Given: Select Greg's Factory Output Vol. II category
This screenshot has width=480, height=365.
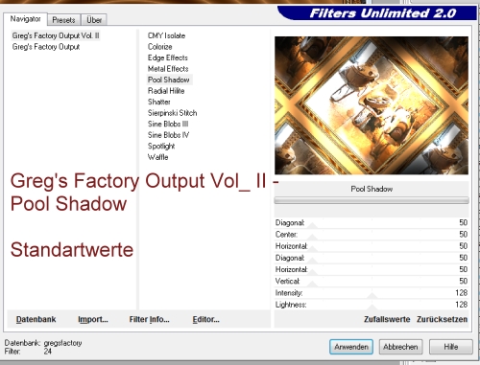Looking at the screenshot, I should 56,35.
